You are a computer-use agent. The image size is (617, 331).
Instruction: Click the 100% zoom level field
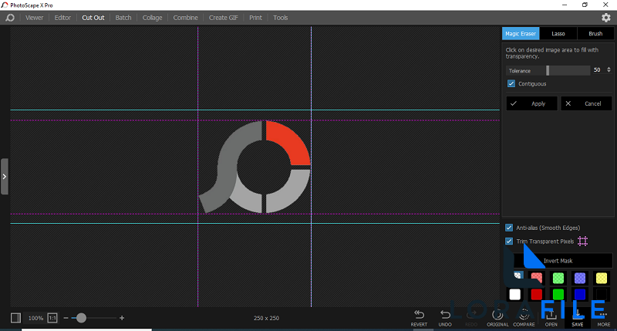point(35,318)
